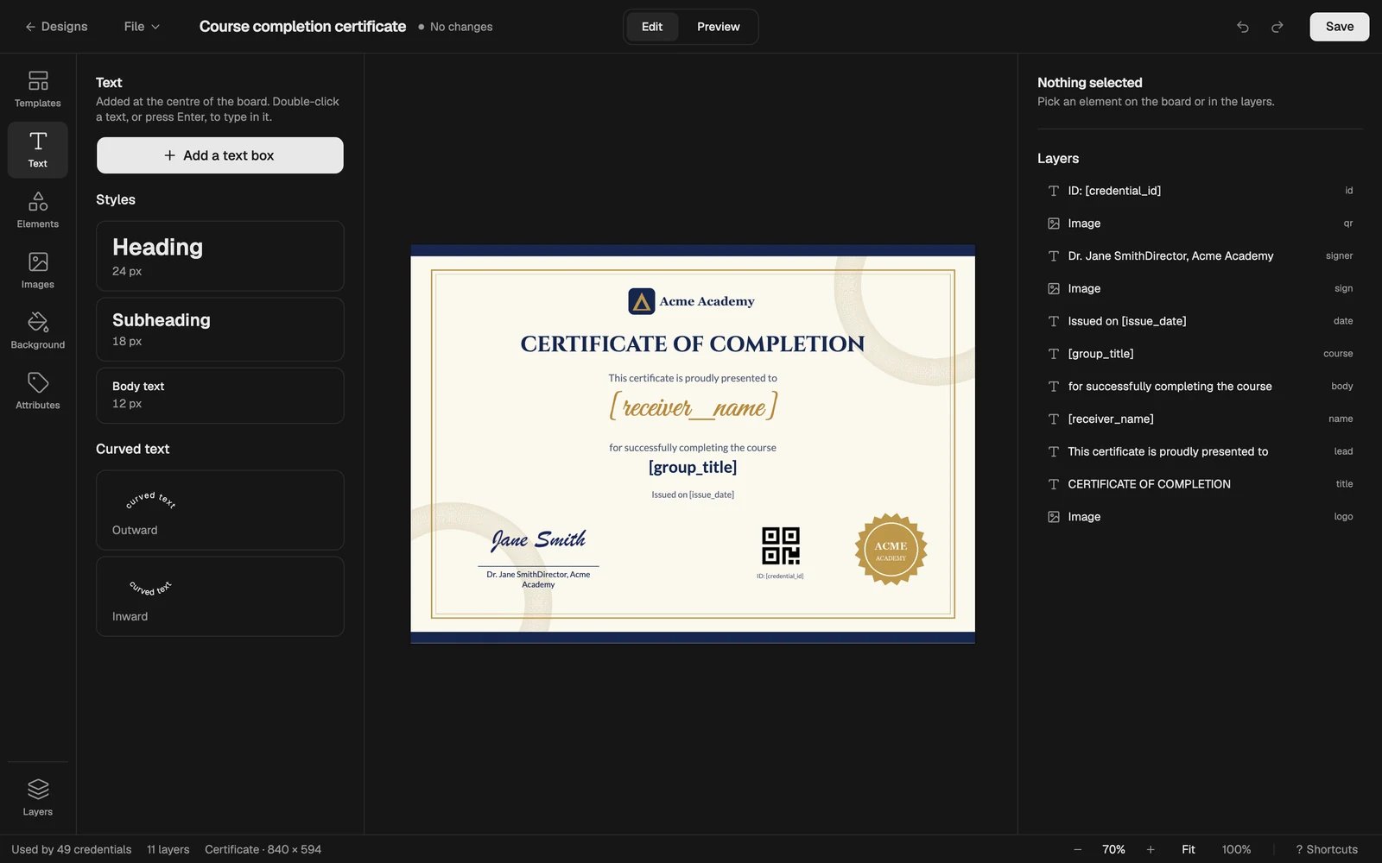This screenshot has width=1382, height=863.
Task: Click the undo arrow icon
Action: click(1243, 27)
